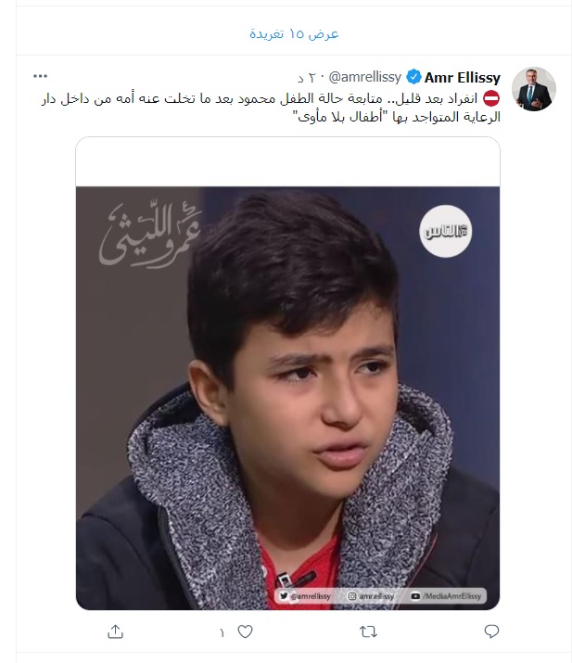The image size is (572, 663).
Task: Like the tweet with the heart icon
Action: click(245, 631)
